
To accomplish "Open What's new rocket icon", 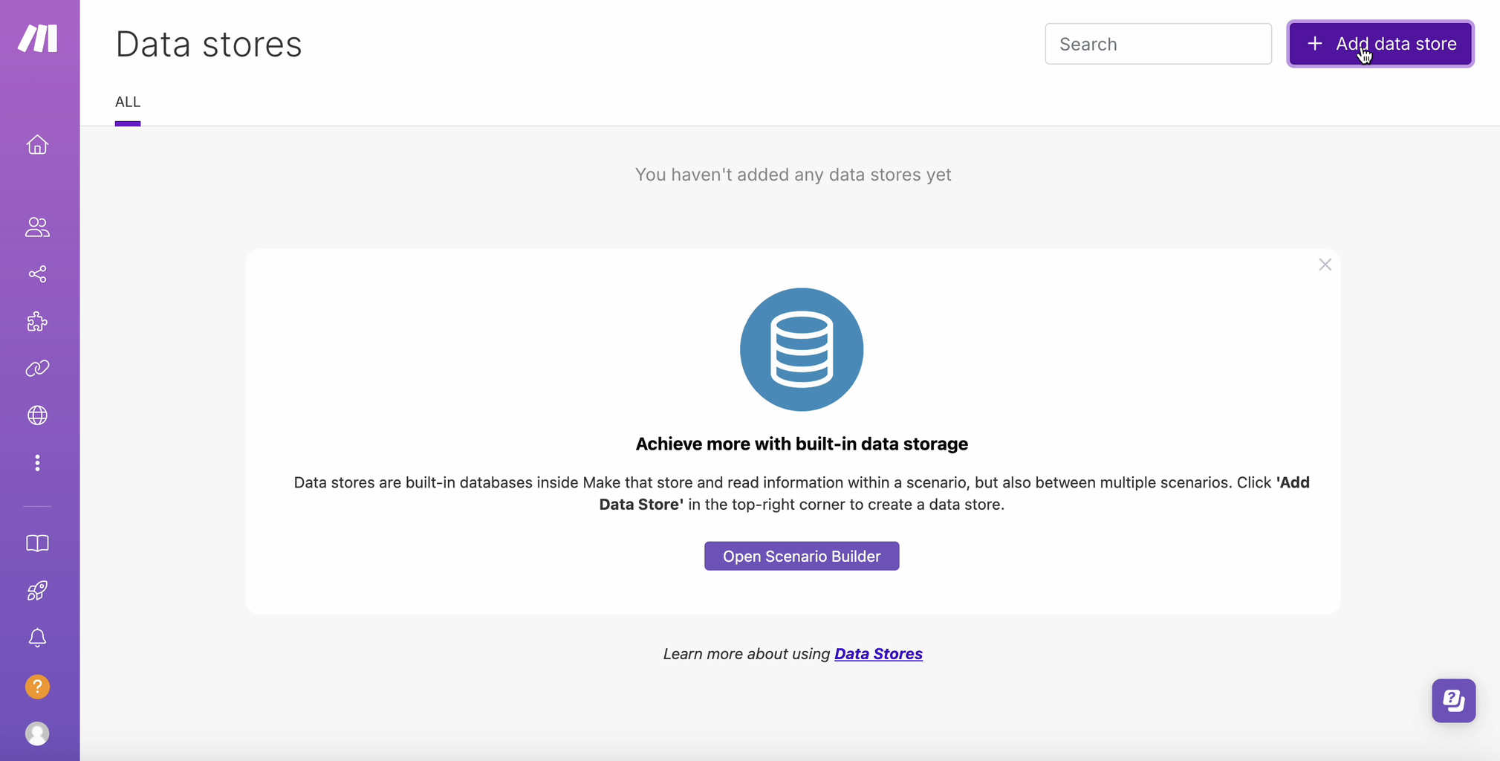I will [37, 591].
